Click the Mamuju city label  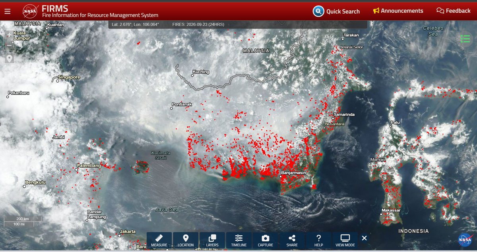378,160
